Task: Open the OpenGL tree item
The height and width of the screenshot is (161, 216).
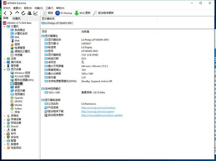Action: pos(17,98)
